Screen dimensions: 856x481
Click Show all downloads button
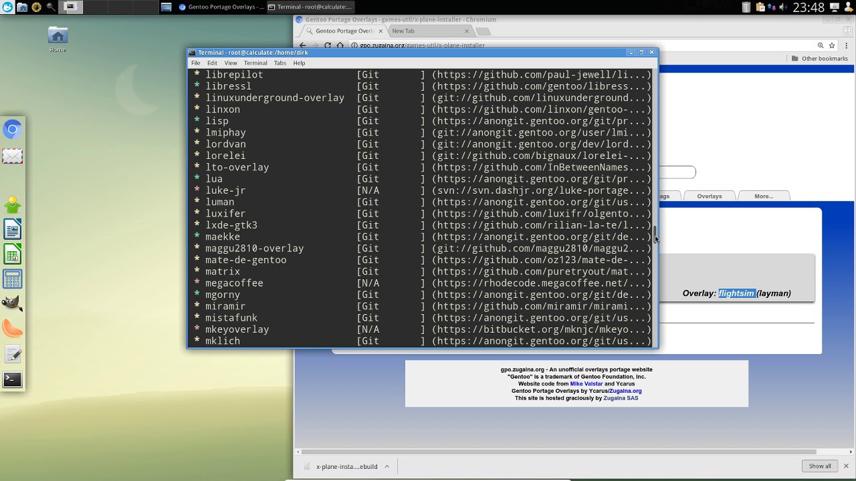pos(820,466)
